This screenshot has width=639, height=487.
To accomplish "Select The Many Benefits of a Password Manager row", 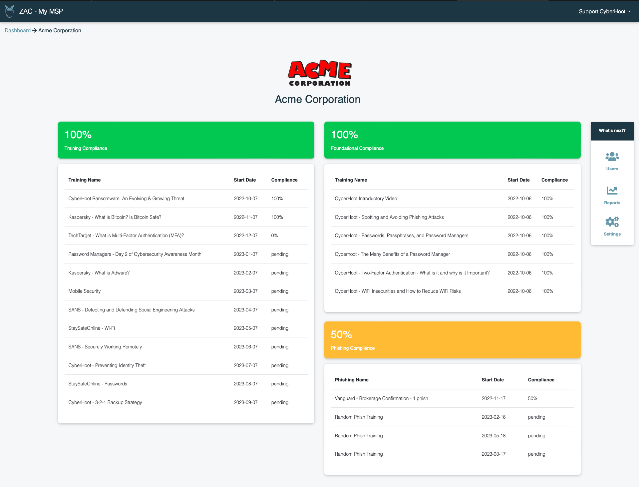I will pyautogui.click(x=452, y=254).
